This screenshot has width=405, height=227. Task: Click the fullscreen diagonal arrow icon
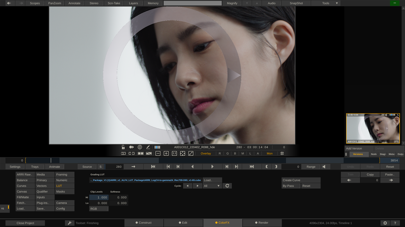click(191, 154)
